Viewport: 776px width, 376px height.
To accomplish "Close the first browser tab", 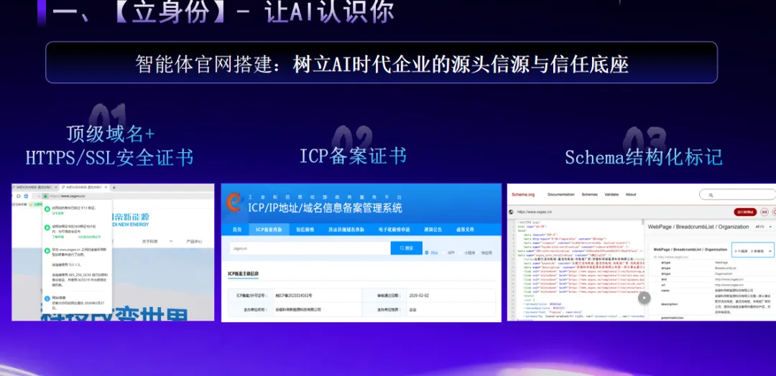I will [x=56, y=187].
